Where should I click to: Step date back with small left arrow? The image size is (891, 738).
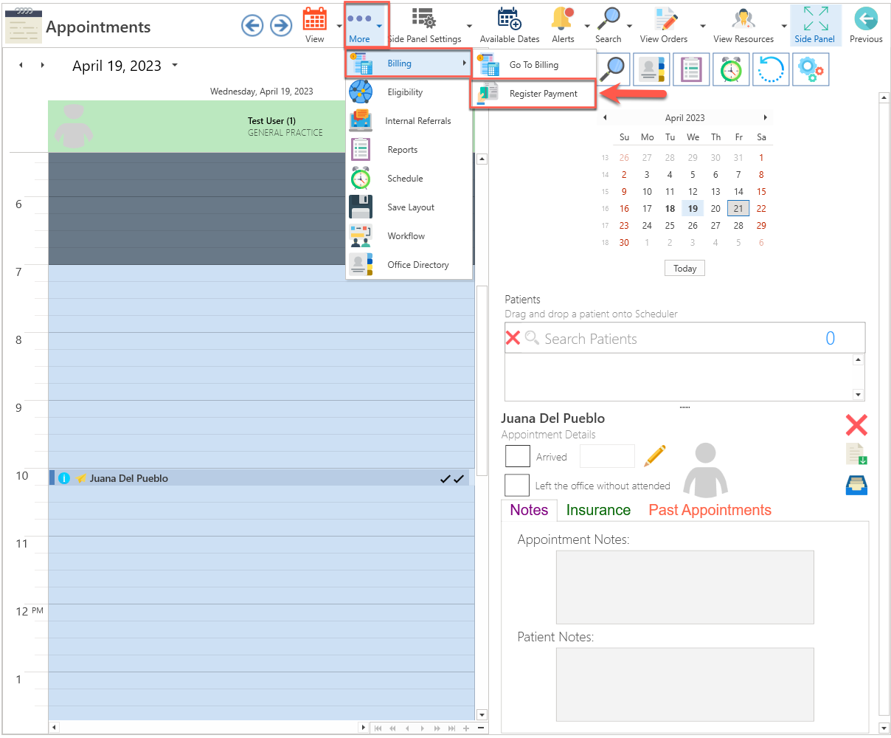point(21,65)
